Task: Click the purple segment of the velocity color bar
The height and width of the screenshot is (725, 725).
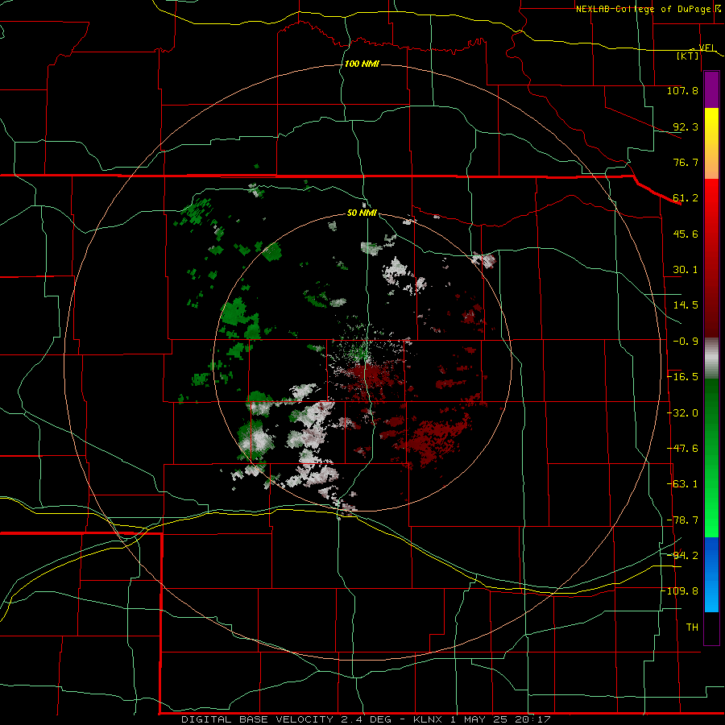Action: click(x=711, y=90)
